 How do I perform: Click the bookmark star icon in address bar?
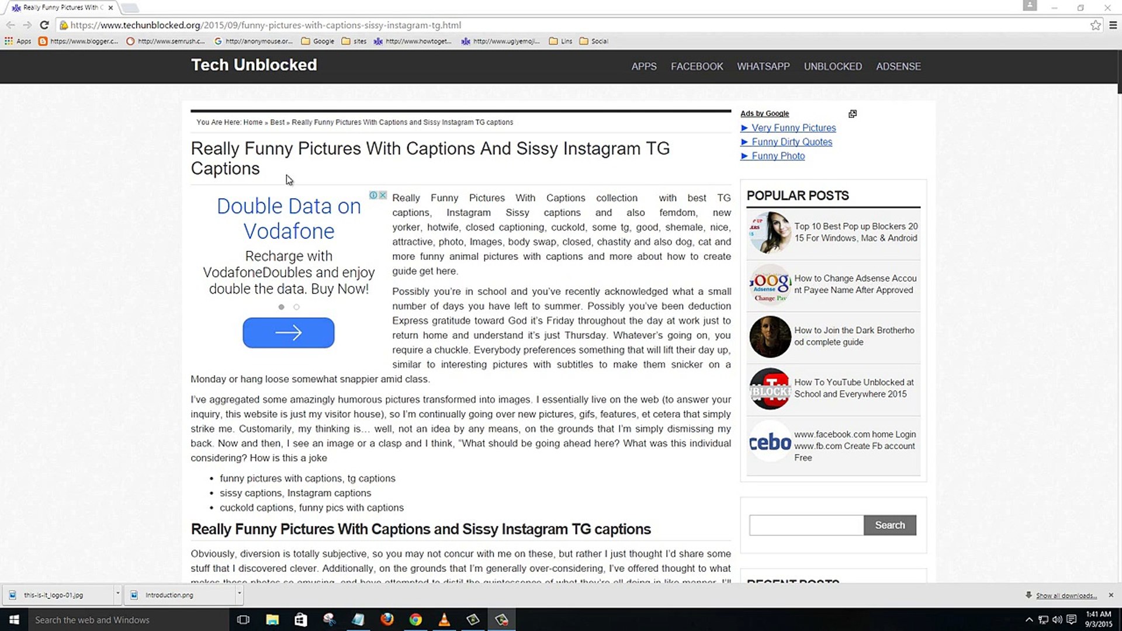click(1096, 25)
